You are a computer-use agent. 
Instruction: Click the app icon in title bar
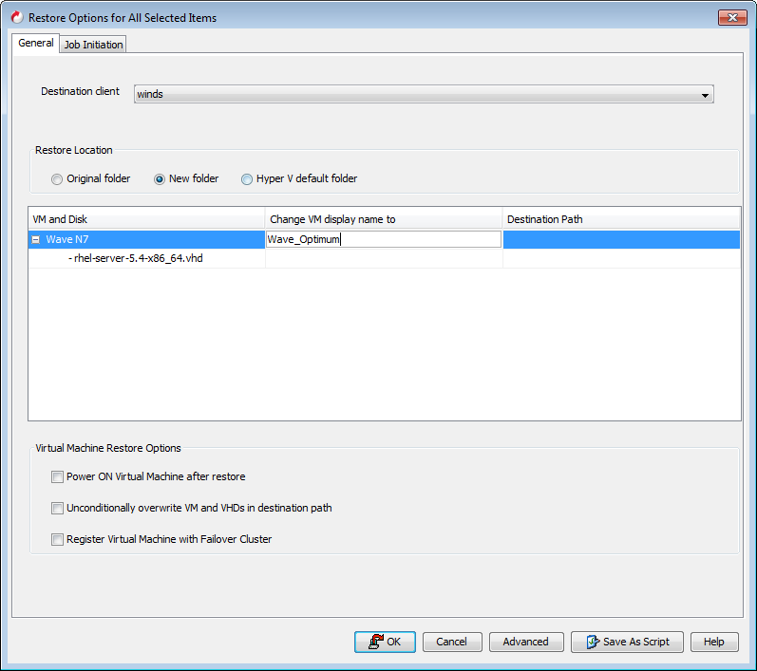(15, 17)
